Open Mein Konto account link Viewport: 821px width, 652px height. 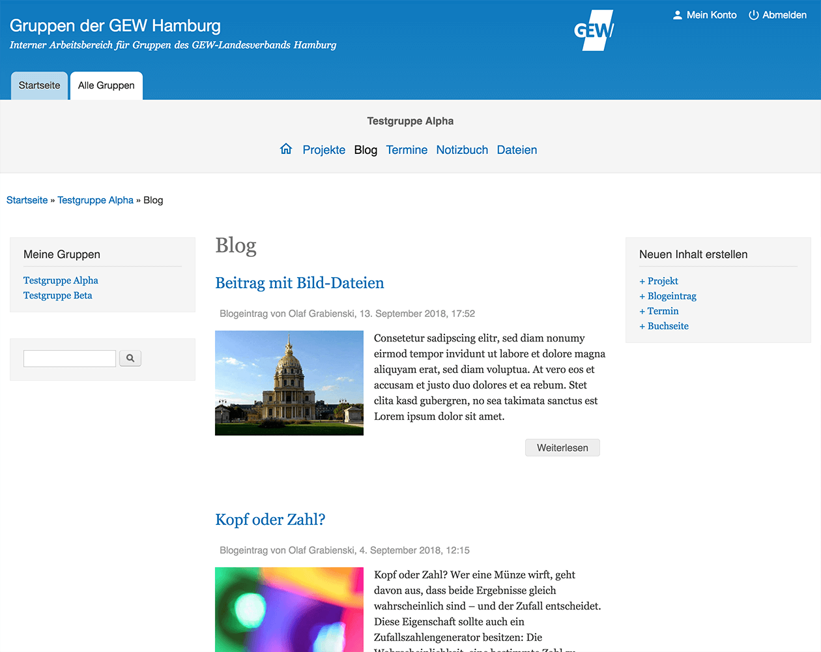[704, 15]
